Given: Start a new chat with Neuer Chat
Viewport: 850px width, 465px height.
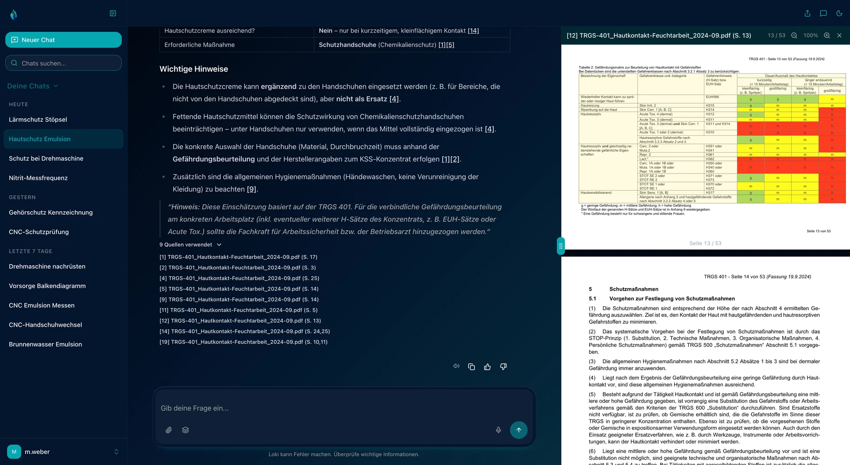Looking at the screenshot, I should pos(63,40).
